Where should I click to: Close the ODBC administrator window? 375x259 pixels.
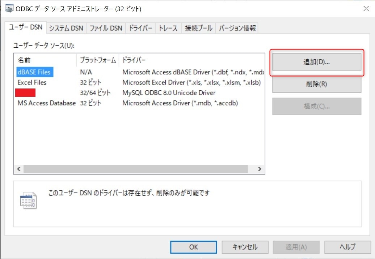pyautogui.click(x=366, y=9)
